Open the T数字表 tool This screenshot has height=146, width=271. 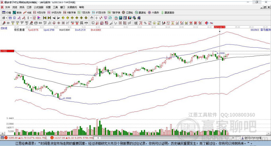[114, 13]
